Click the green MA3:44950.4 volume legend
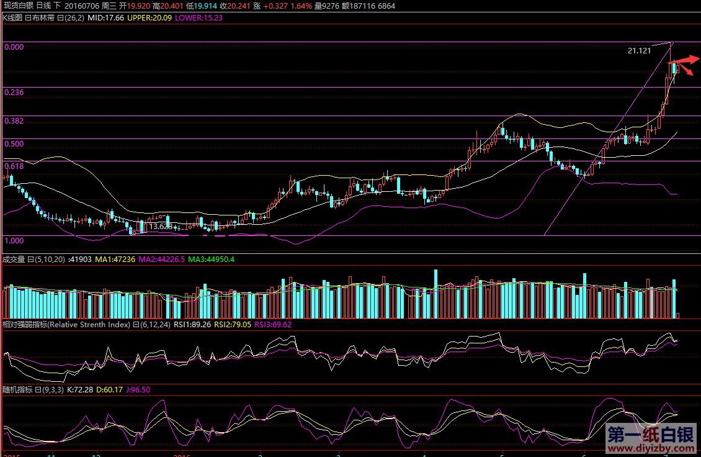Image resolution: width=701 pixels, height=457 pixels. pyautogui.click(x=212, y=259)
